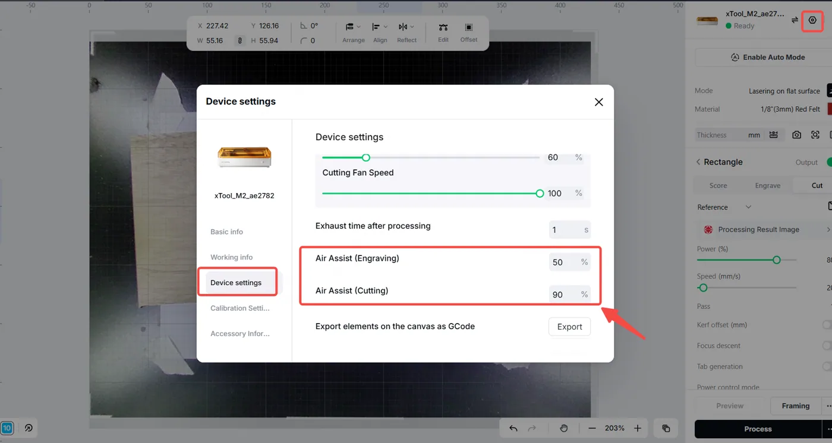
Task: Click the undo arrow icon
Action: pos(513,428)
